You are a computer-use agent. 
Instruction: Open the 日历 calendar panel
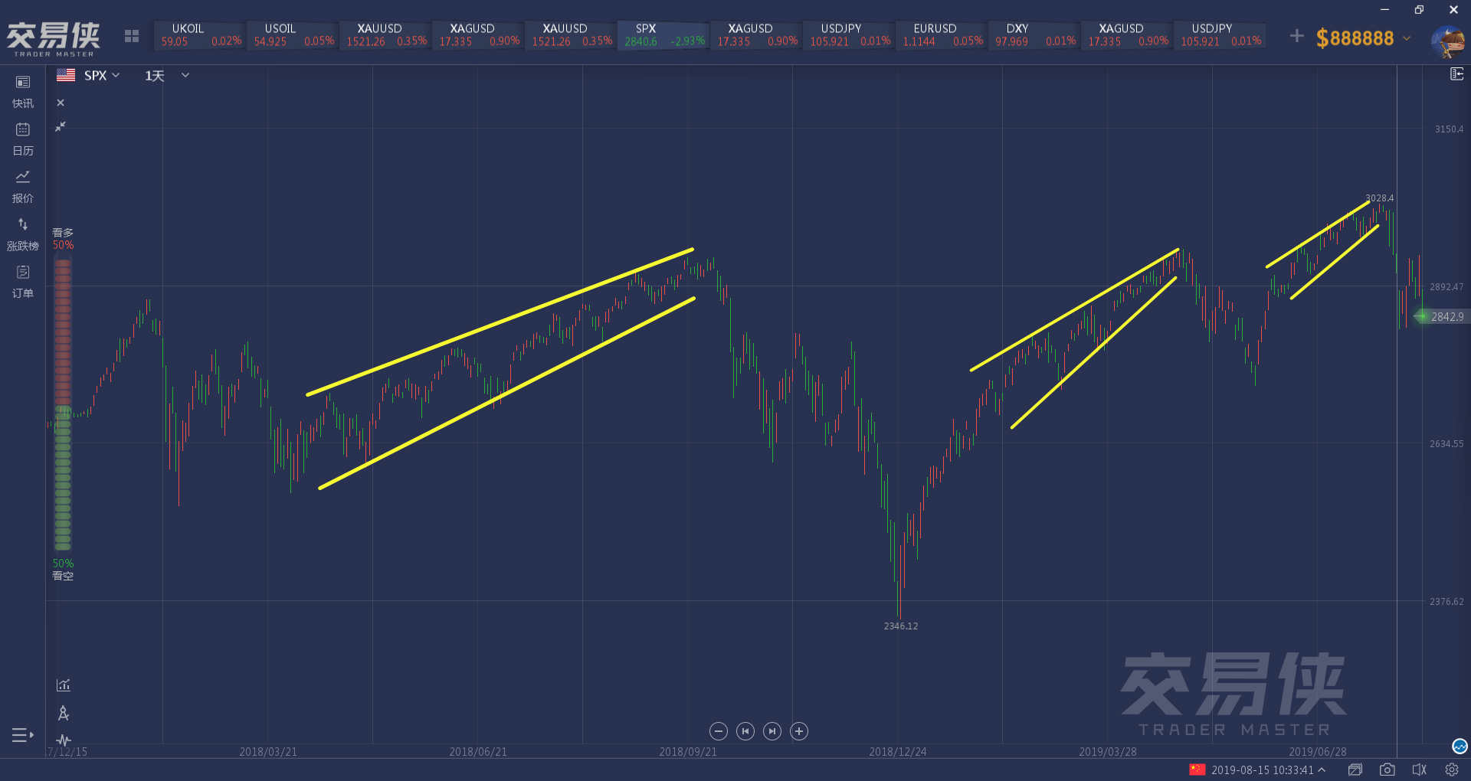click(x=23, y=139)
